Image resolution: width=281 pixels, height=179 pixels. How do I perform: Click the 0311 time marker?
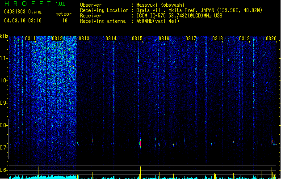point(30,38)
